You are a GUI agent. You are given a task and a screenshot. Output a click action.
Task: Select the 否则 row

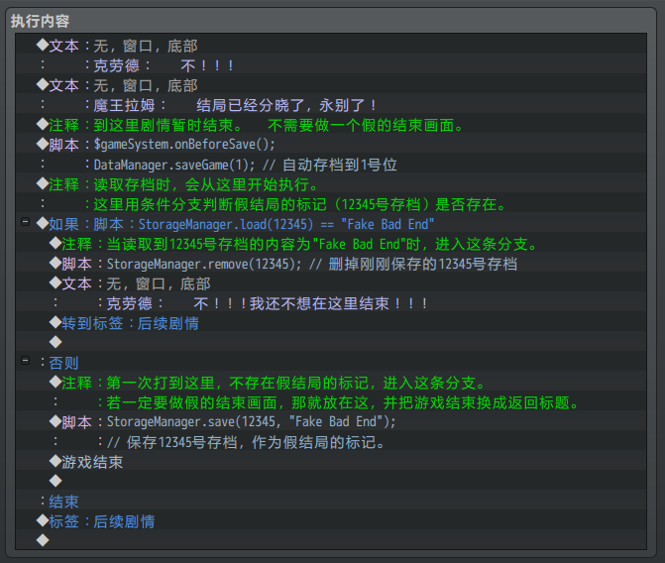click(x=331, y=363)
